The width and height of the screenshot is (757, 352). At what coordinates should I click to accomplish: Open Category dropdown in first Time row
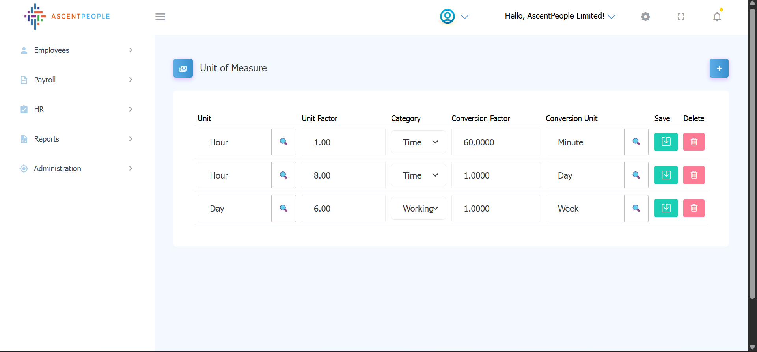click(x=418, y=142)
